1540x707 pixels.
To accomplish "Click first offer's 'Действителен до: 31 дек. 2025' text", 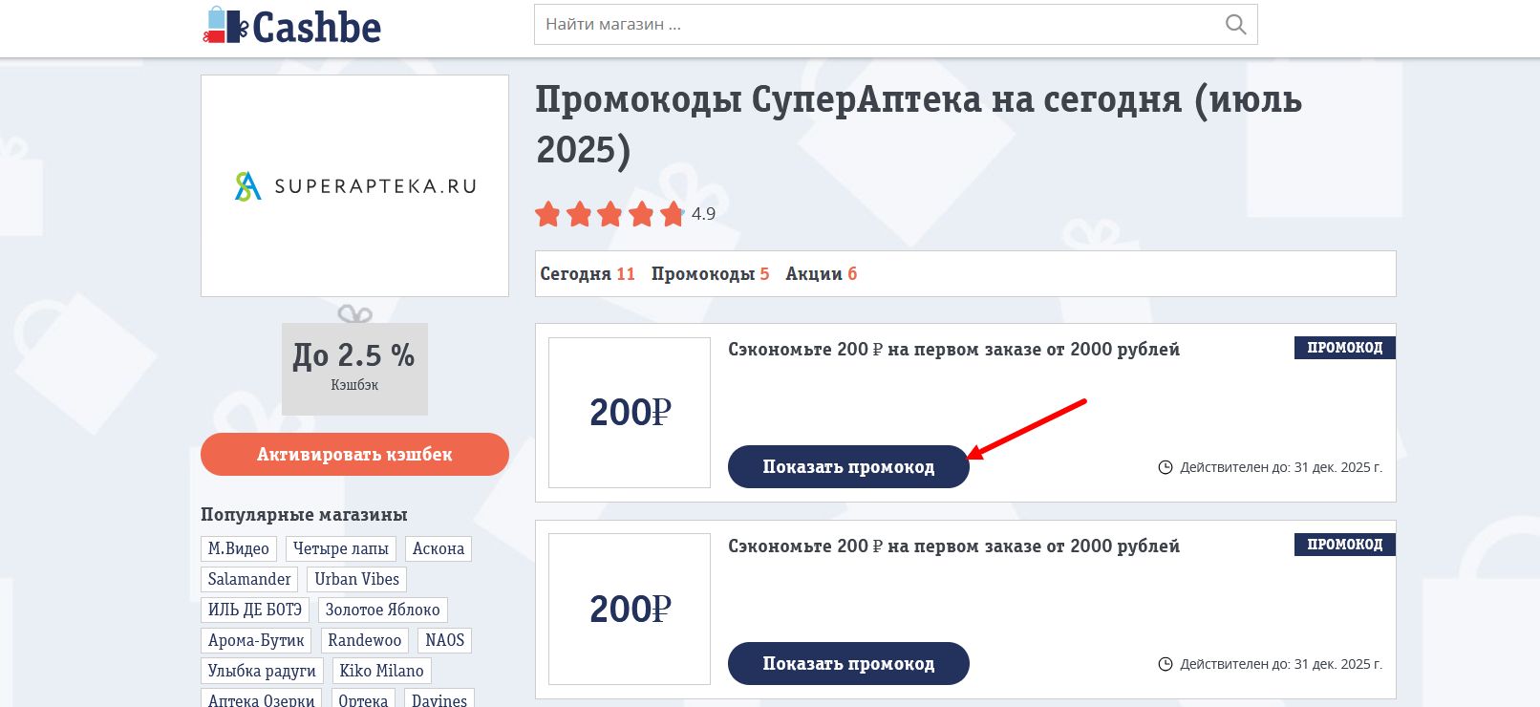I will (1281, 468).
